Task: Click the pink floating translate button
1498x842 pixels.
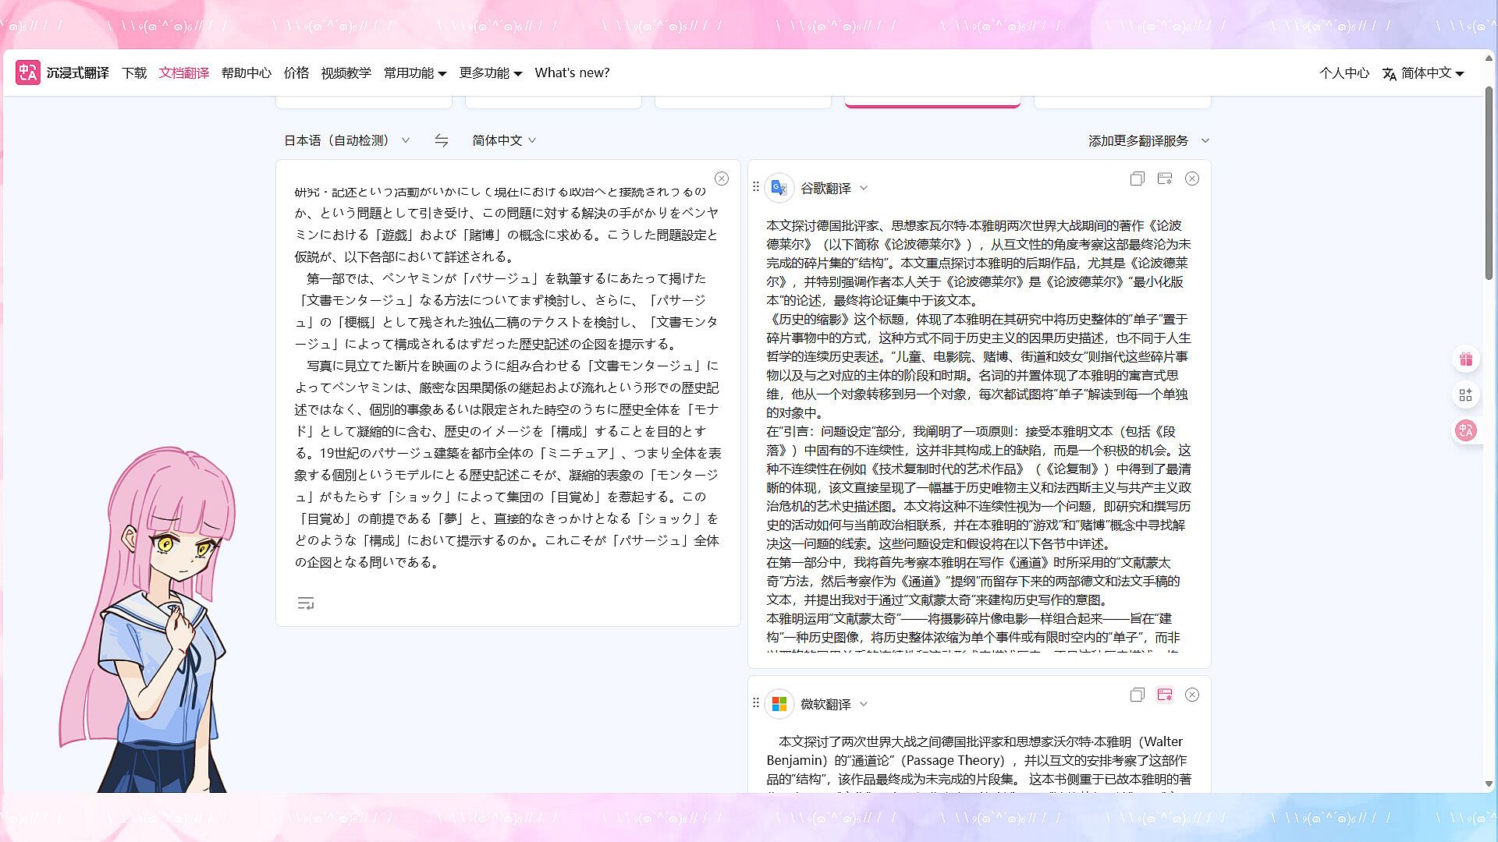Action: click(1466, 430)
